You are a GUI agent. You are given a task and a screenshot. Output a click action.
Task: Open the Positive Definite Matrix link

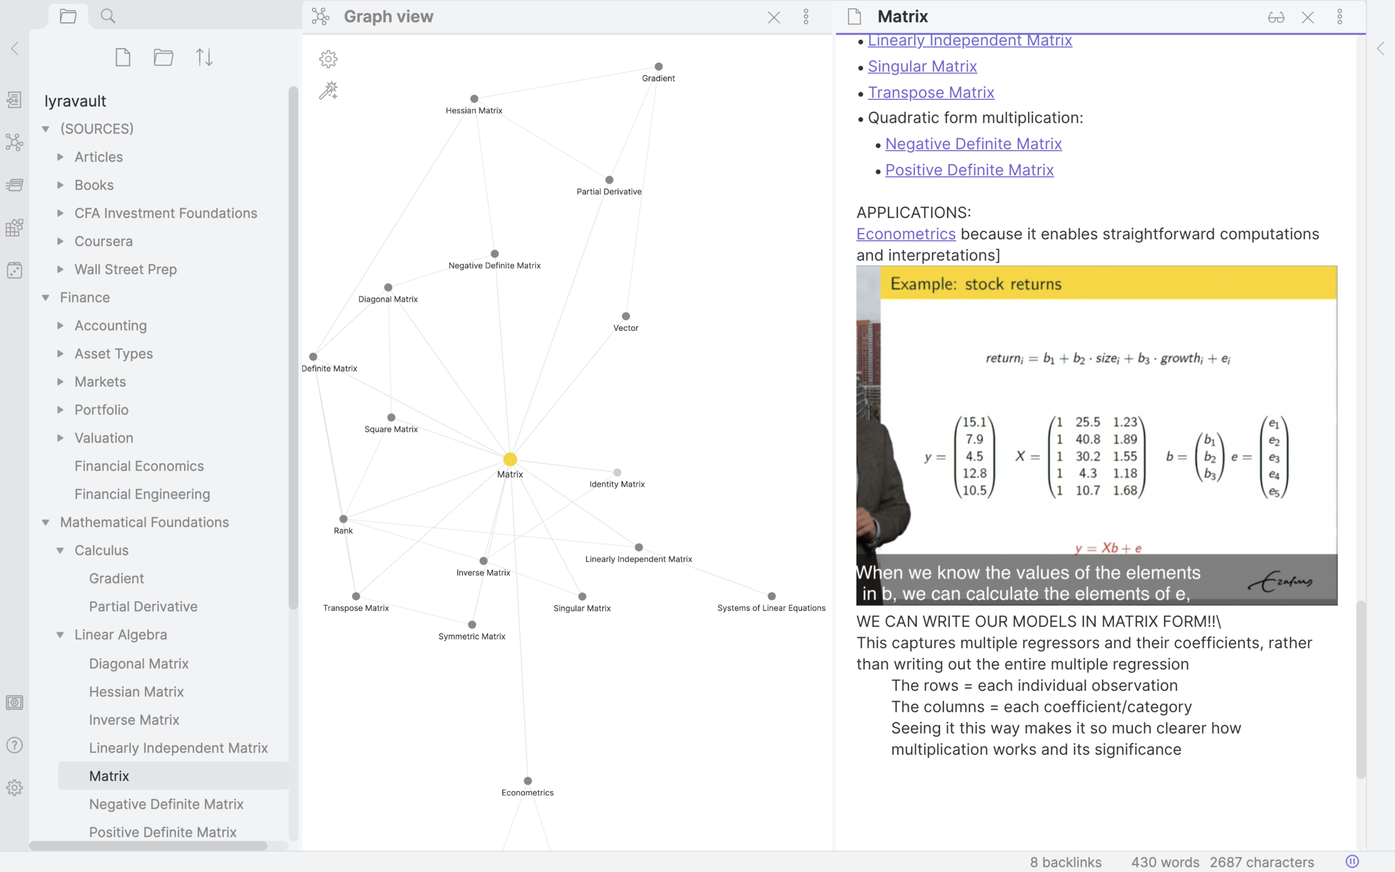click(x=969, y=170)
